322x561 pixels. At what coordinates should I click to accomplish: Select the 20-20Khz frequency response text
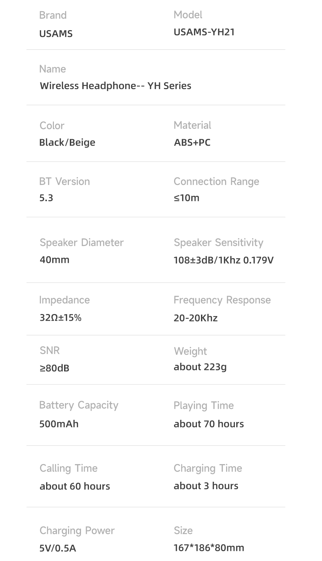tap(196, 318)
